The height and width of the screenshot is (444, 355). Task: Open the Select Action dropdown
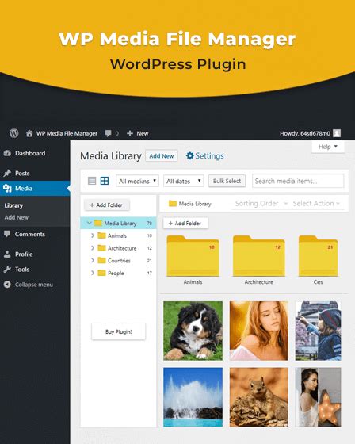point(316,203)
